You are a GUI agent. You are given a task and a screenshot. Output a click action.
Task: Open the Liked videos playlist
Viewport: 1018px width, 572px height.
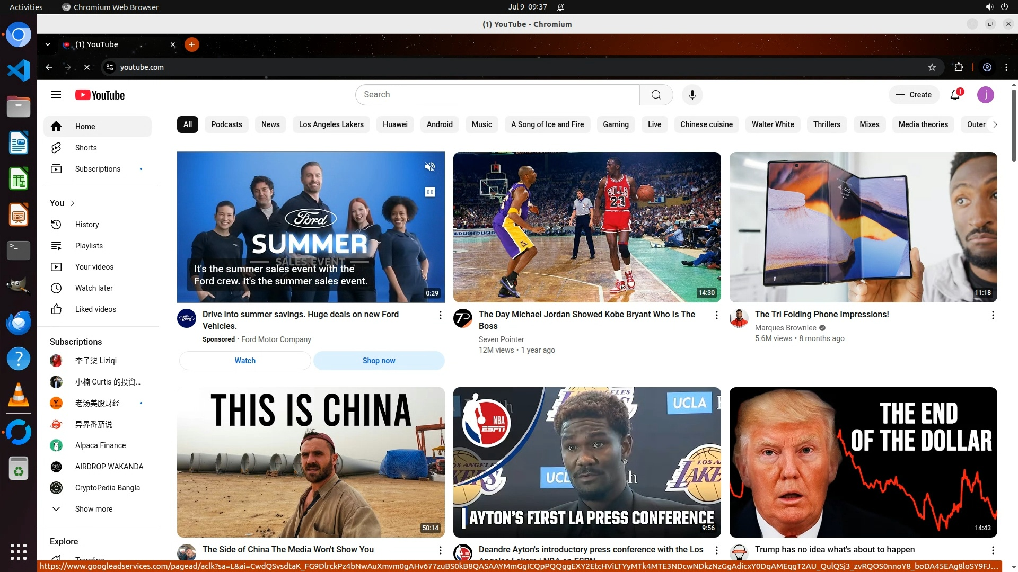[95, 309]
